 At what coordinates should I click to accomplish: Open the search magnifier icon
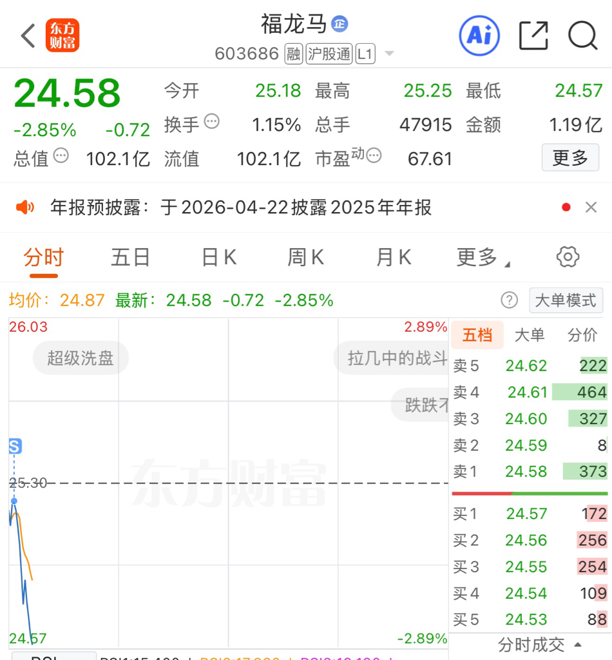(x=583, y=36)
